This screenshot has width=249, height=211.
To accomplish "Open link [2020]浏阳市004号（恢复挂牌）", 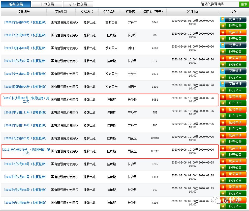I will tap(25, 87).
